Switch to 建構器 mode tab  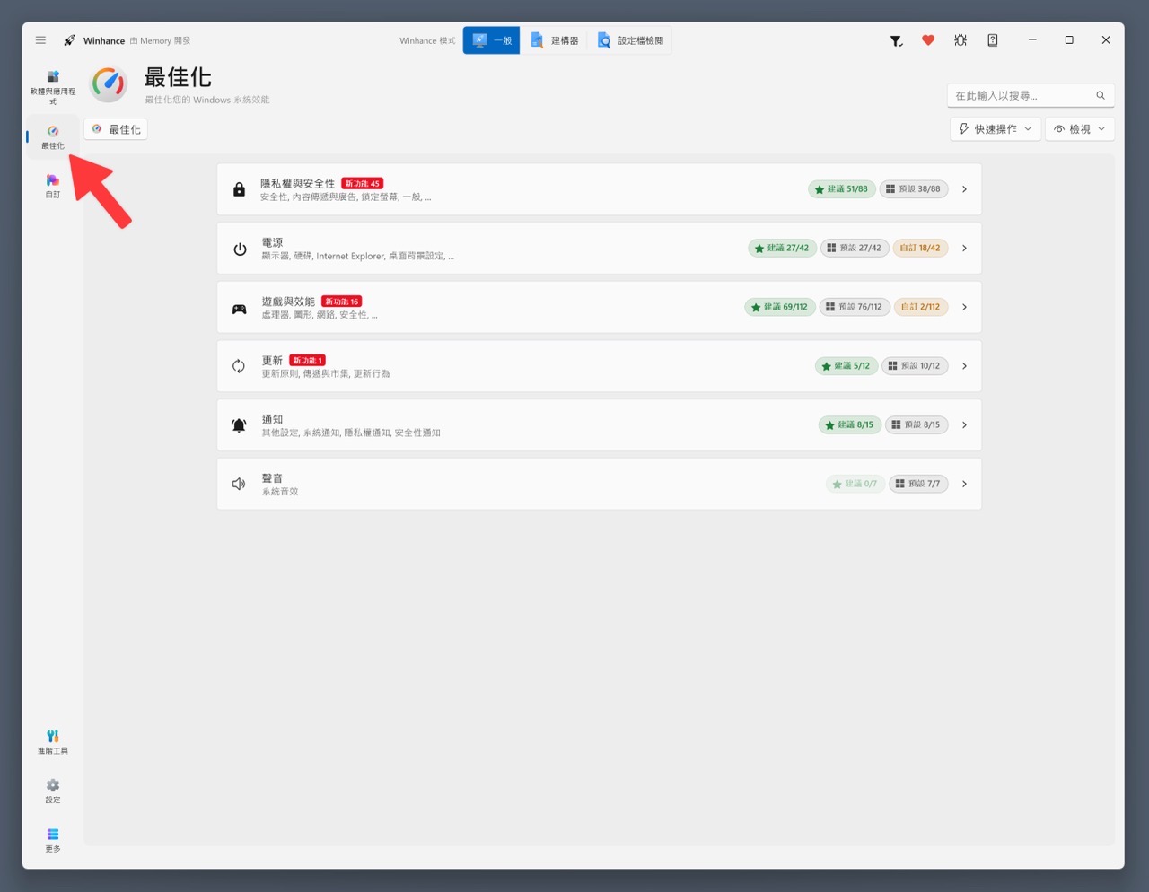click(x=554, y=40)
